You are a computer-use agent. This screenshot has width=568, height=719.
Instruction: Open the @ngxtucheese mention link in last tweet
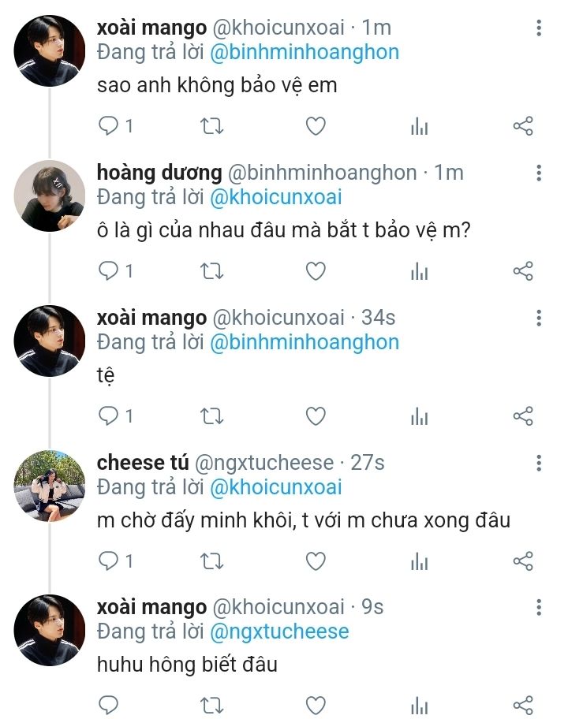coord(279,631)
